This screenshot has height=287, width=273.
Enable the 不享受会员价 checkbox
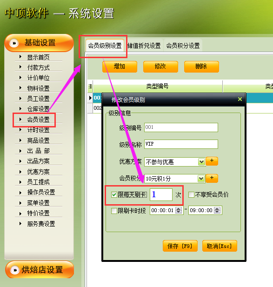click(x=192, y=194)
